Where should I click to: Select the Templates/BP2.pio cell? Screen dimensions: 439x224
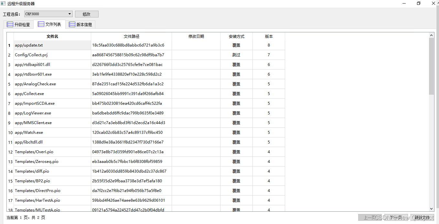coord(52,181)
